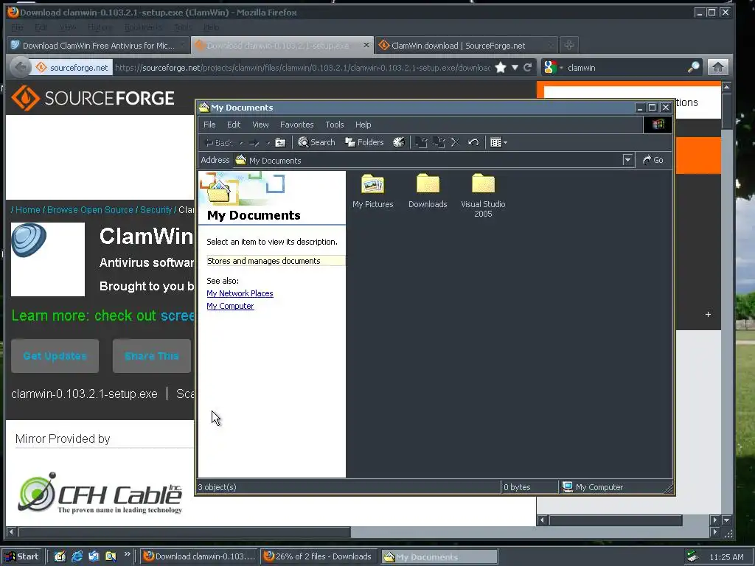
Task: Click Outlook Express Quick Launch icon
Action: 94,556
